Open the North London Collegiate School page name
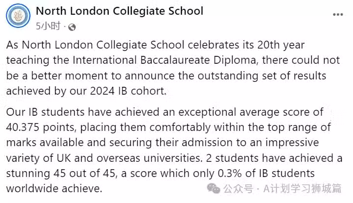The image size is (353, 203). click(119, 11)
